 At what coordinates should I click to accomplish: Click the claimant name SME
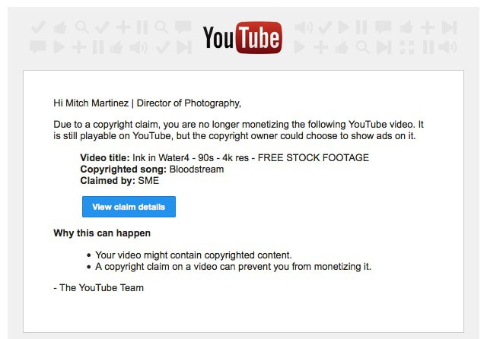click(148, 180)
